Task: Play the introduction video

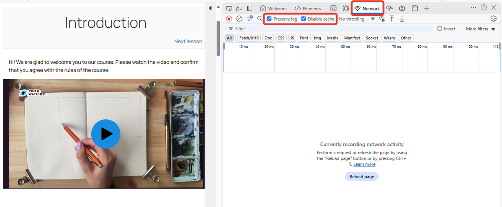Action: (x=106, y=134)
